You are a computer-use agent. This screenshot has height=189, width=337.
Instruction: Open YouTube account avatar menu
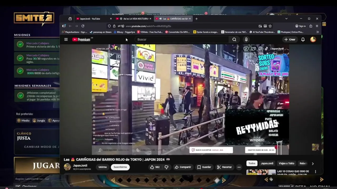[x=313, y=39]
